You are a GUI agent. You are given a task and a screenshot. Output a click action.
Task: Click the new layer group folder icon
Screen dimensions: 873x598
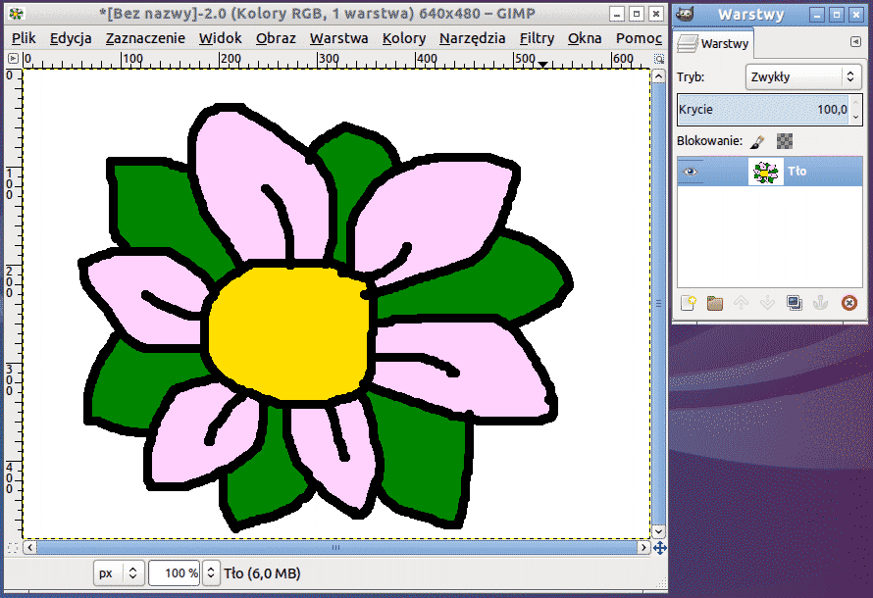pos(715,303)
